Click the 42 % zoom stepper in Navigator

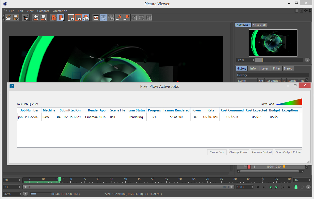point(253,60)
